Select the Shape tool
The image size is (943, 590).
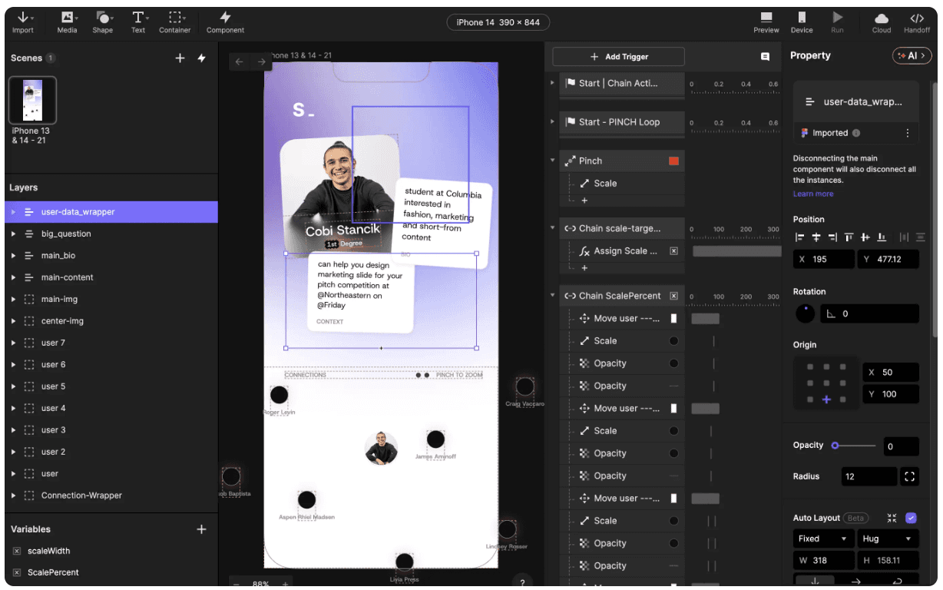103,22
